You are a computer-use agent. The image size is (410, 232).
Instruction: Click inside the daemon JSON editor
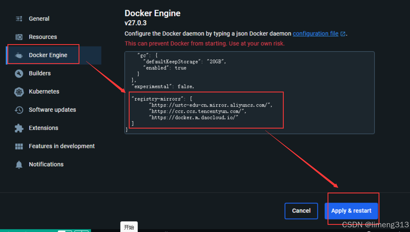tap(250, 93)
